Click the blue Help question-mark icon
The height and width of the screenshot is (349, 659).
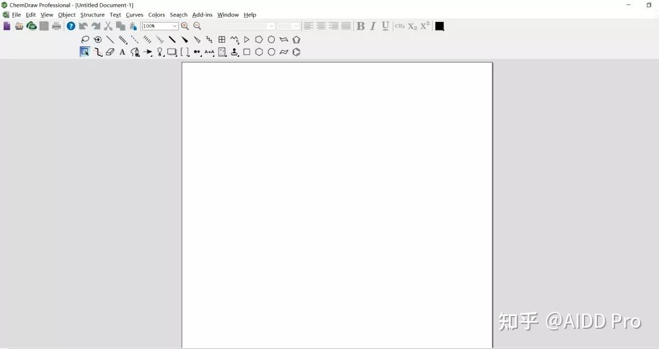(x=71, y=26)
